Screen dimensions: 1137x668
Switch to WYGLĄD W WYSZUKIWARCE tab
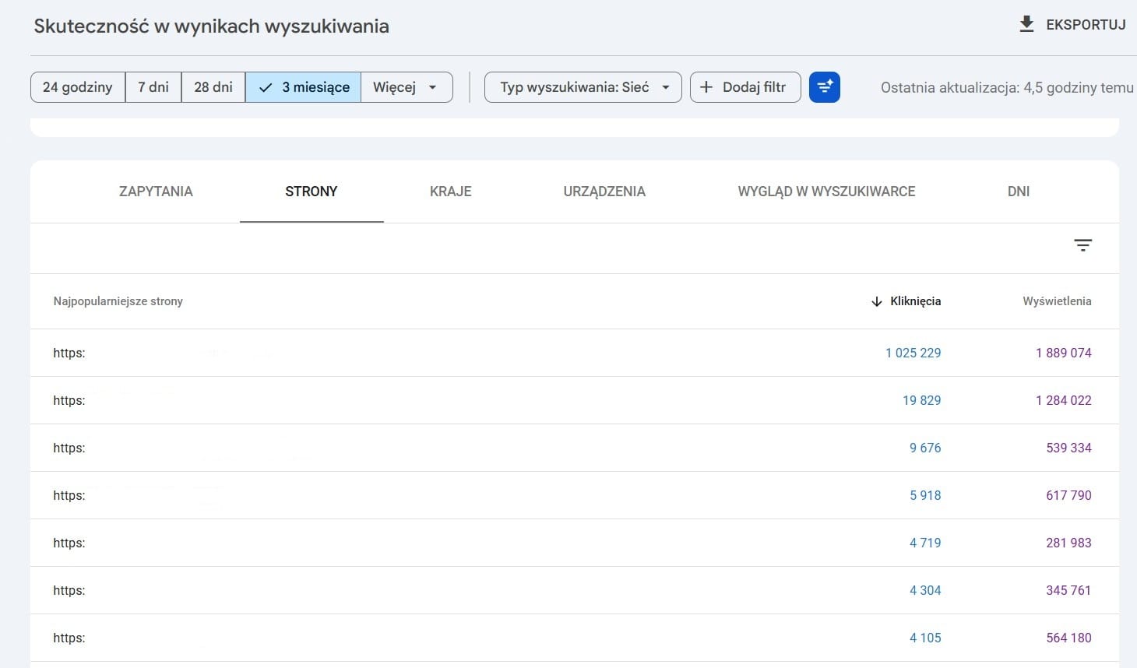[x=826, y=192]
